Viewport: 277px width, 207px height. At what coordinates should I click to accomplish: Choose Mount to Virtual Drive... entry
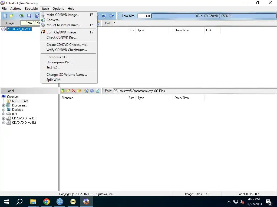(x=68, y=25)
